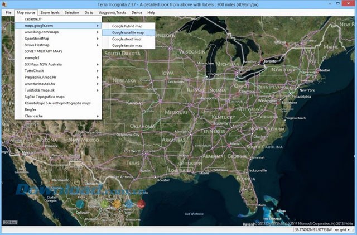Select SOVIET MILITARY MAPS source
Viewport: 357px width, 235px height.
click(47, 51)
